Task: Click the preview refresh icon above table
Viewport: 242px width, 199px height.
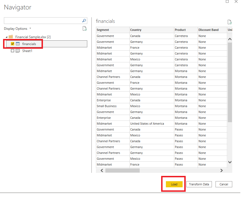Action: click(229, 22)
